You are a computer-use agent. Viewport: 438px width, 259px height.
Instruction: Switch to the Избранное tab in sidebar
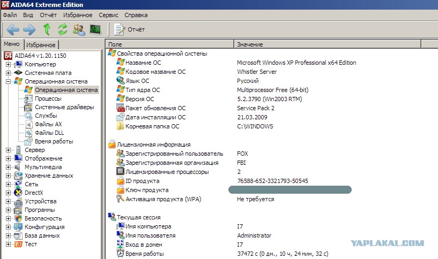tap(41, 44)
